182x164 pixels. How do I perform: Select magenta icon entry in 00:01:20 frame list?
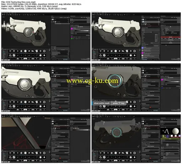tap(143, 53)
